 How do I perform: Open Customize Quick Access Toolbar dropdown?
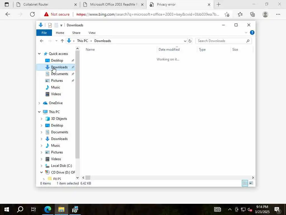(61, 25)
